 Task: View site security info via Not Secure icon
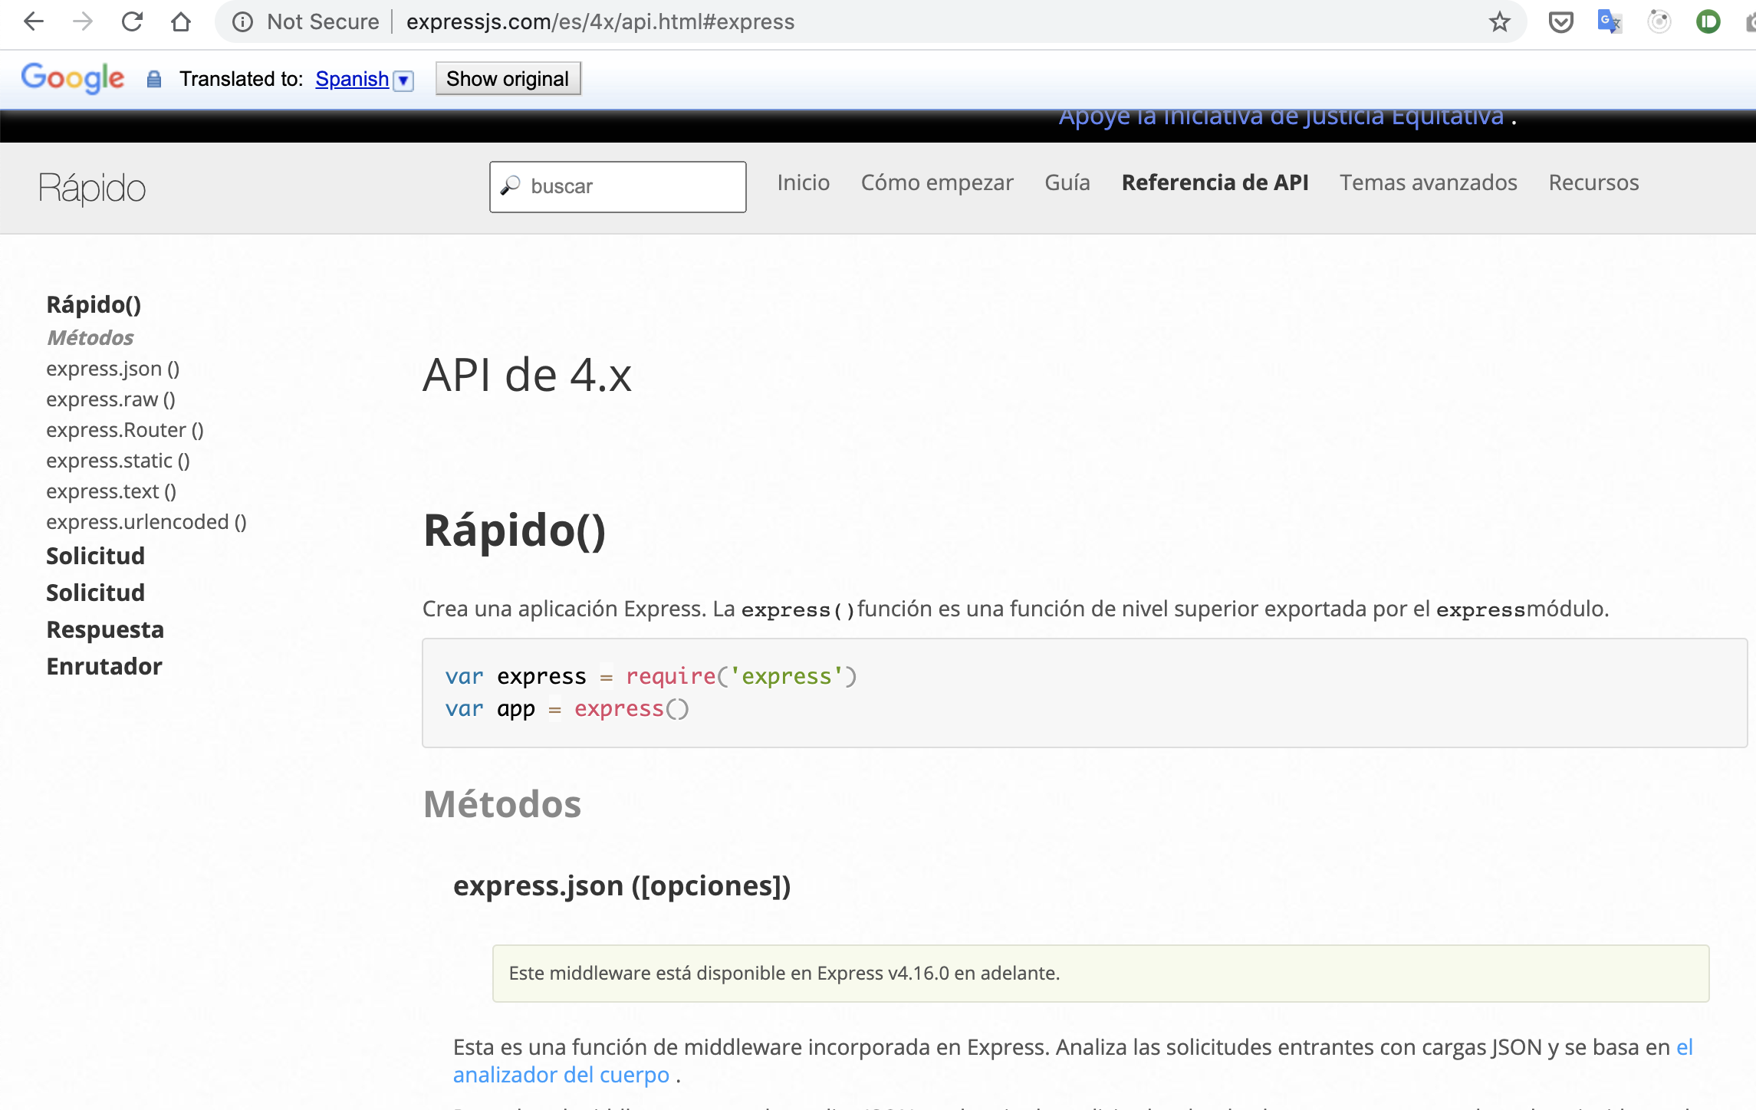(242, 21)
